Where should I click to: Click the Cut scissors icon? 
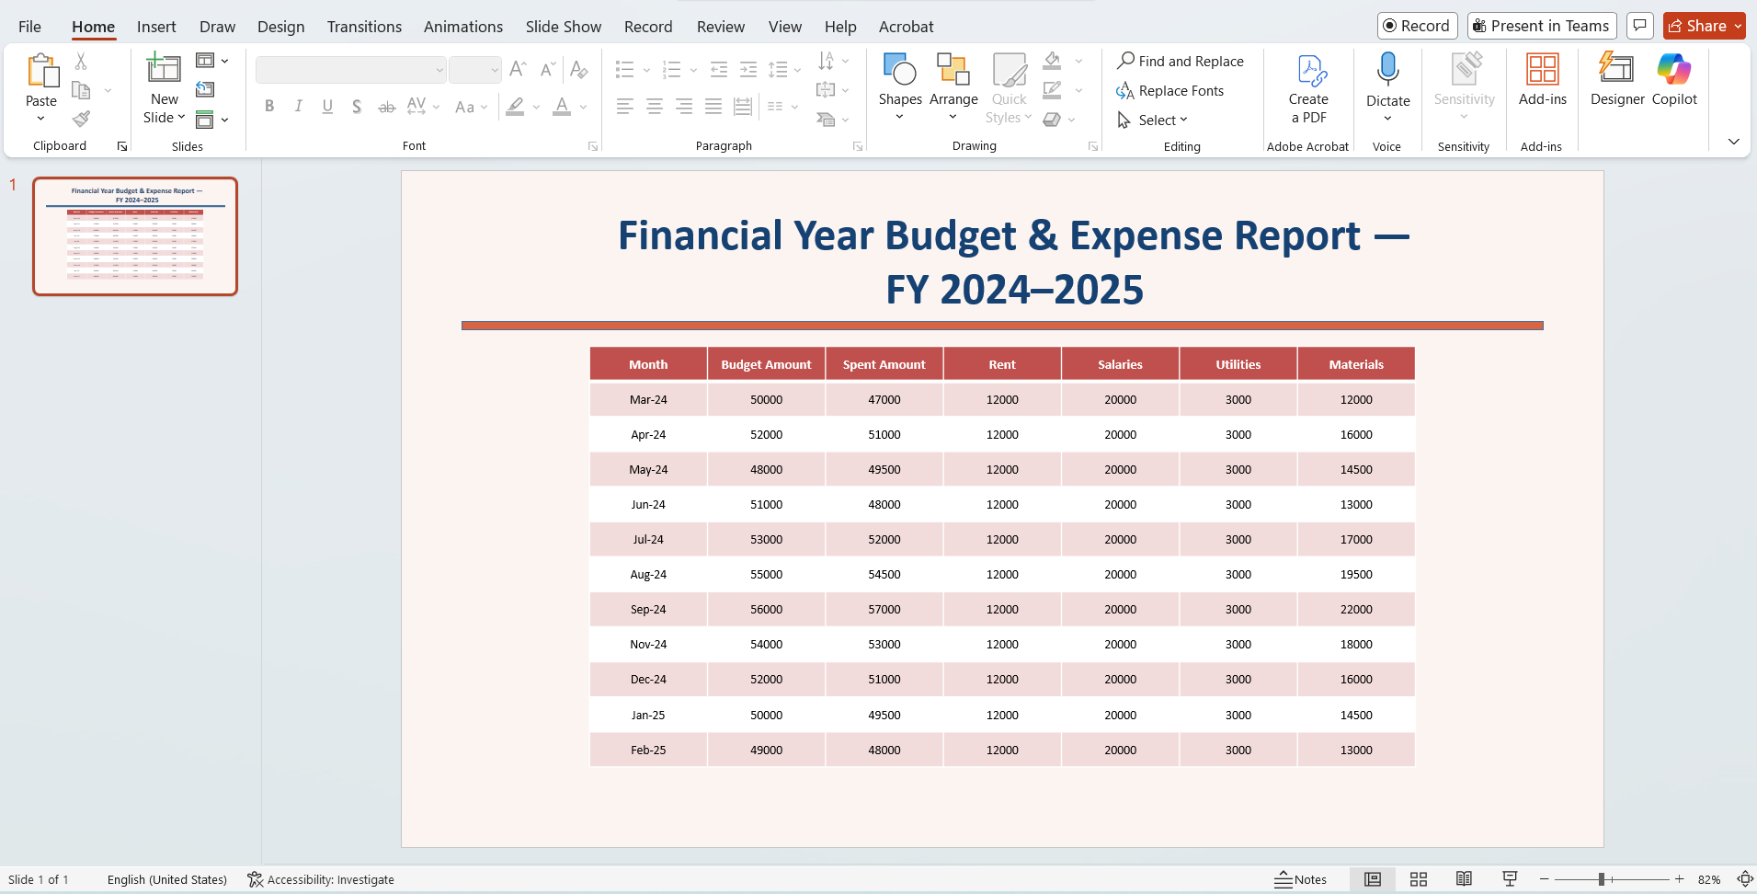(x=81, y=62)
